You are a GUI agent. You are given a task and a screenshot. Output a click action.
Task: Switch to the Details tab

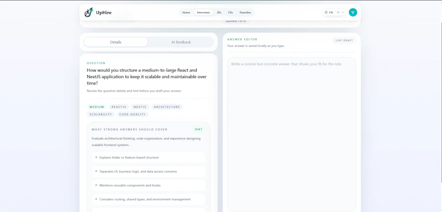(x=116, y=42)
